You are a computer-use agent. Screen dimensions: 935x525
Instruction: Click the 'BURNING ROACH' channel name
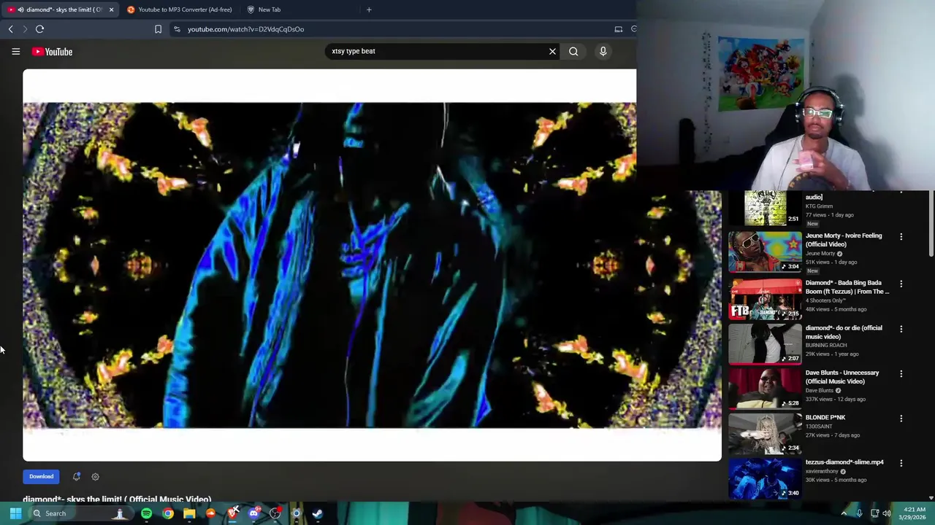826,346
